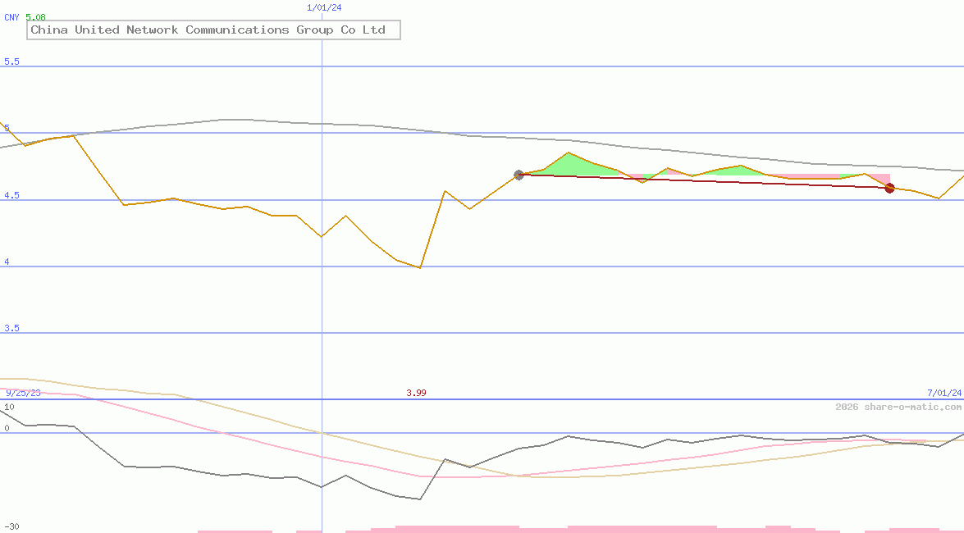The height and width of the screenshot is (533, 964).
Task: Click the 4 price axis label
Action: [x=7, y=262]
